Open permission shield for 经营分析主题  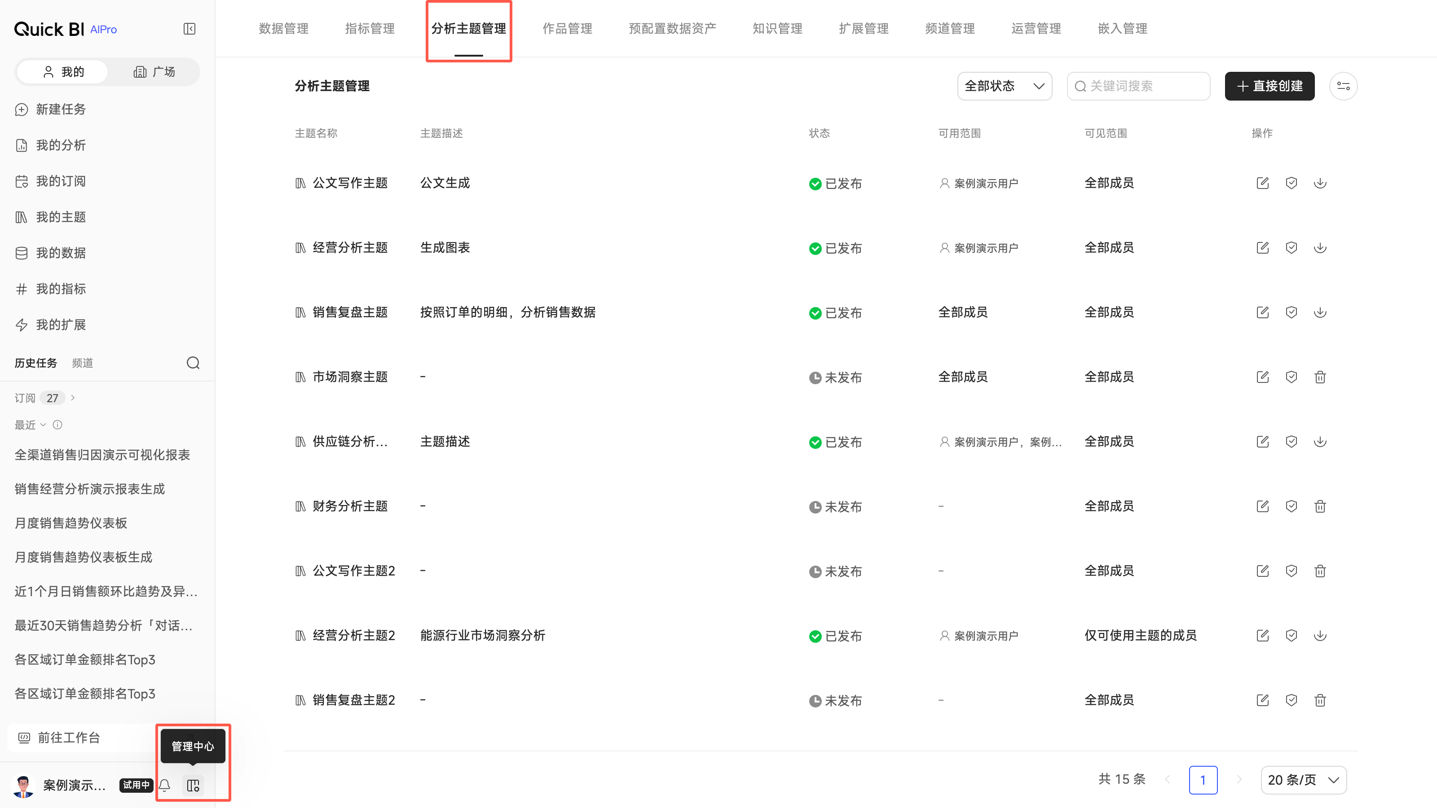tap(1292, 248)
